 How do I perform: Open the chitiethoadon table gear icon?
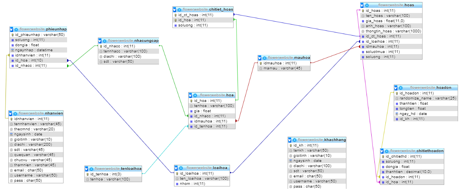coord(387,151)
